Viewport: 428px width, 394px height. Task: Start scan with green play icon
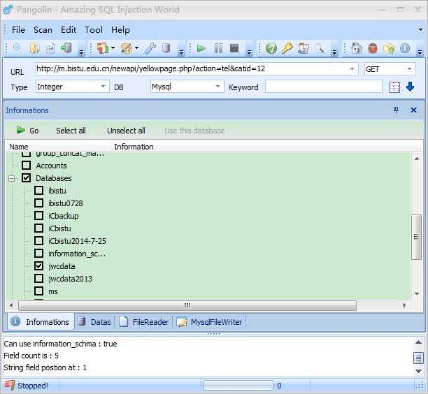click(x=201, y=48)
